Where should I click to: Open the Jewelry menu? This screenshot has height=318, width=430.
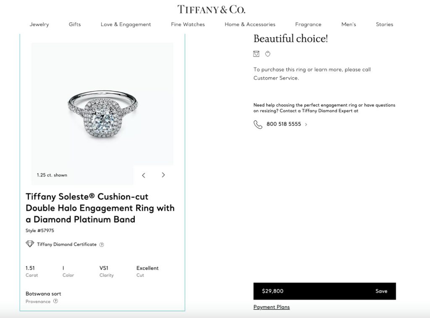(x=39, y=24)
